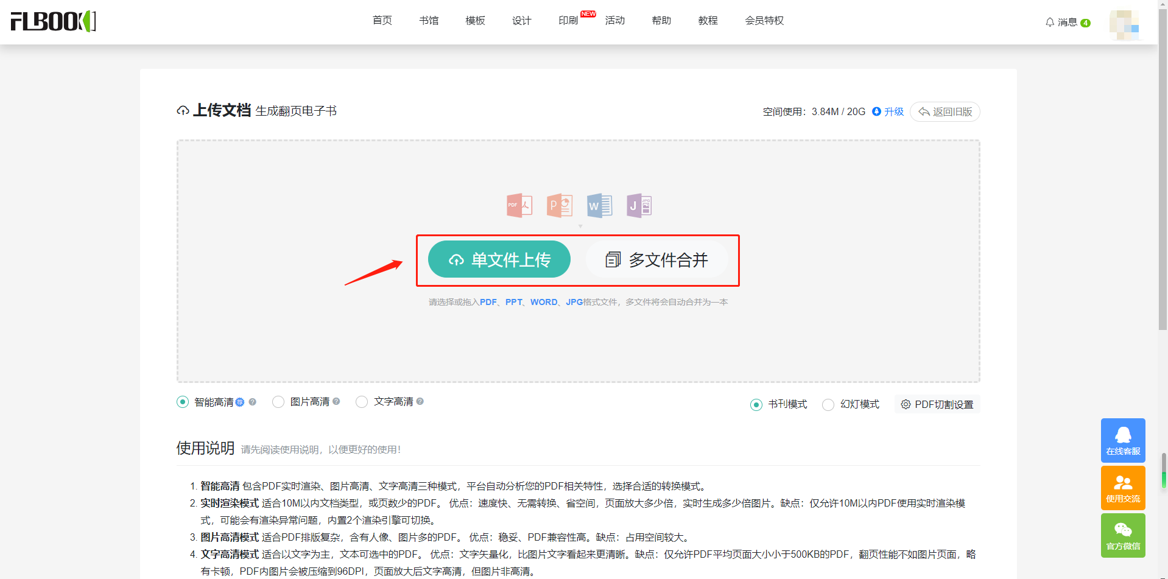Click the cloud upload icon beside 上传文档
Image resolution: width=1168 pixels, height=579 pixels.
pos(183,111)
